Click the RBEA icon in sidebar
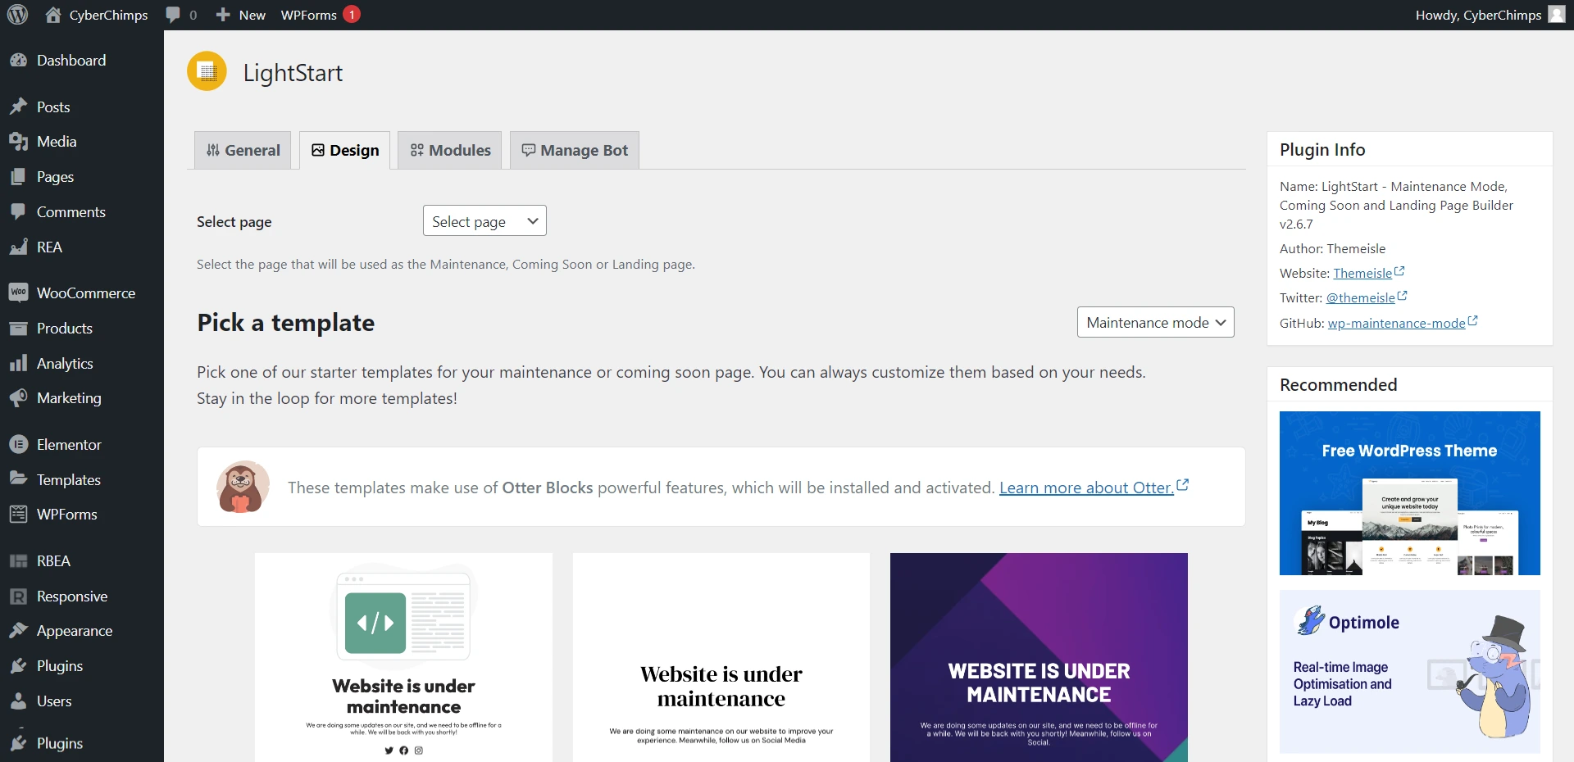1574x762 pixels. click(18, 561)
